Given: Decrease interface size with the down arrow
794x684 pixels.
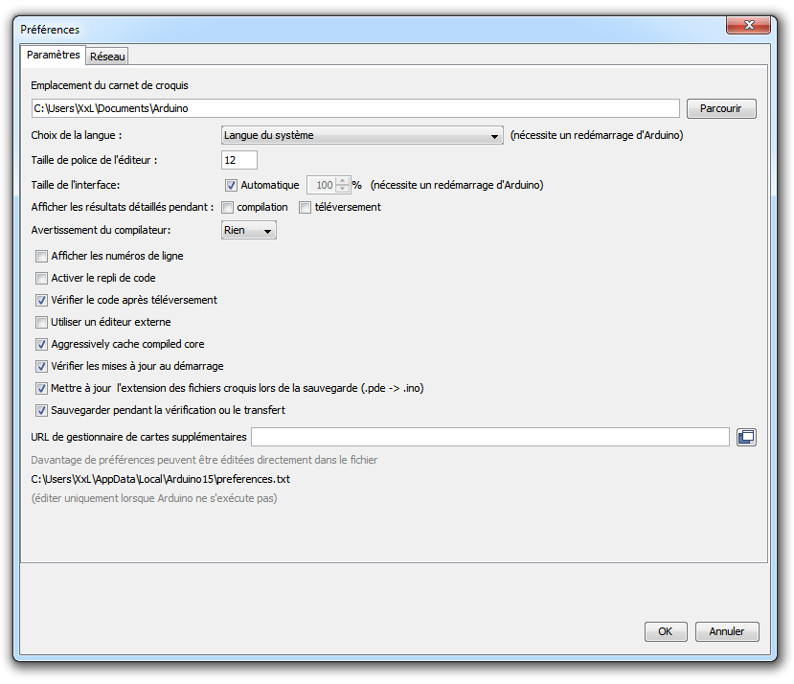Looking at the screenshot, I should point(343,189).
